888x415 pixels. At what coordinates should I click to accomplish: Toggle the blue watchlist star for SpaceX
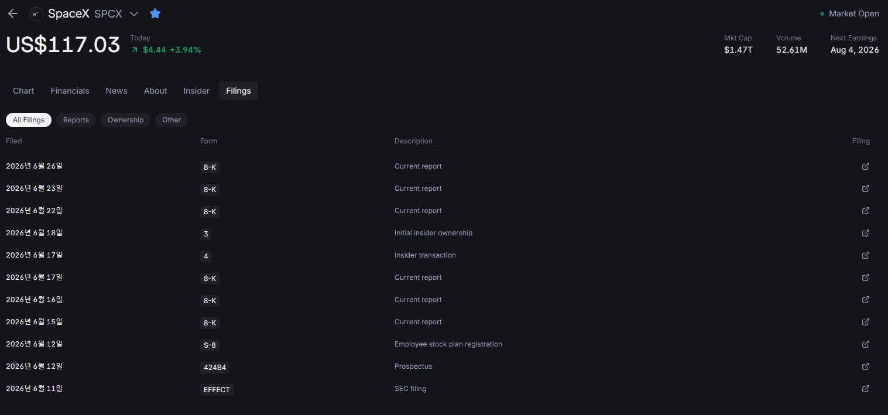(155, 13)
